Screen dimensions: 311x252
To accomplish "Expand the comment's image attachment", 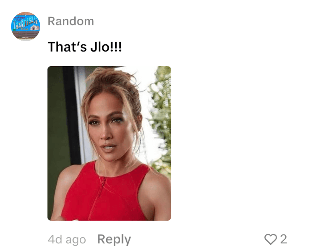I will click(109, 143).
